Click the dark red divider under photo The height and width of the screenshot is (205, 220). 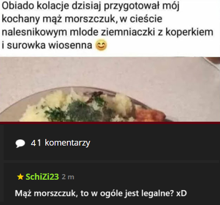pos(110,123)
